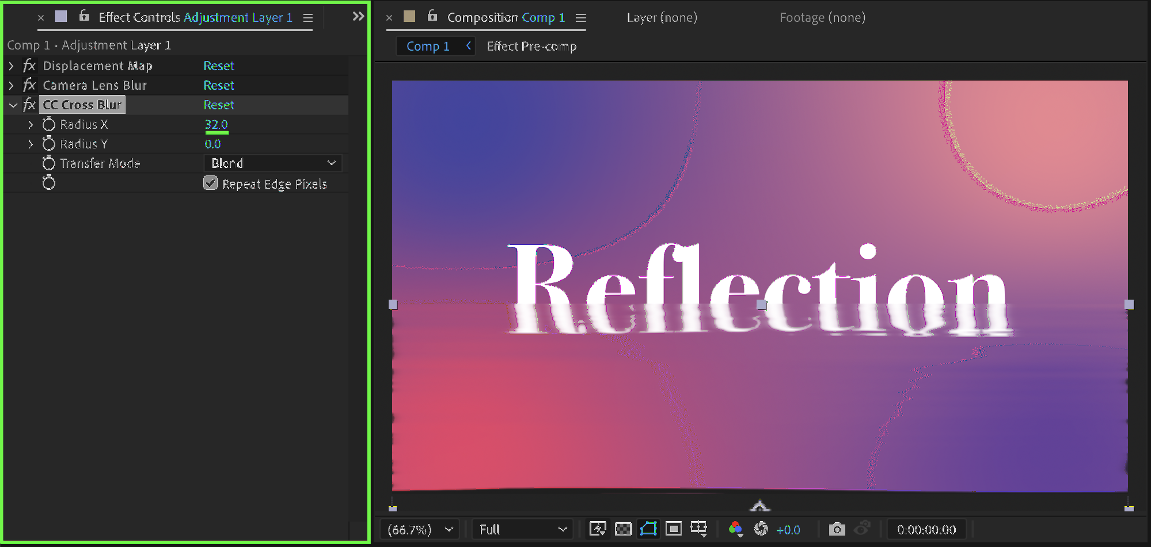Click the Region of Interest icon
The height and width of the screenshot is (547, 1151).
(x=673, y=529)
